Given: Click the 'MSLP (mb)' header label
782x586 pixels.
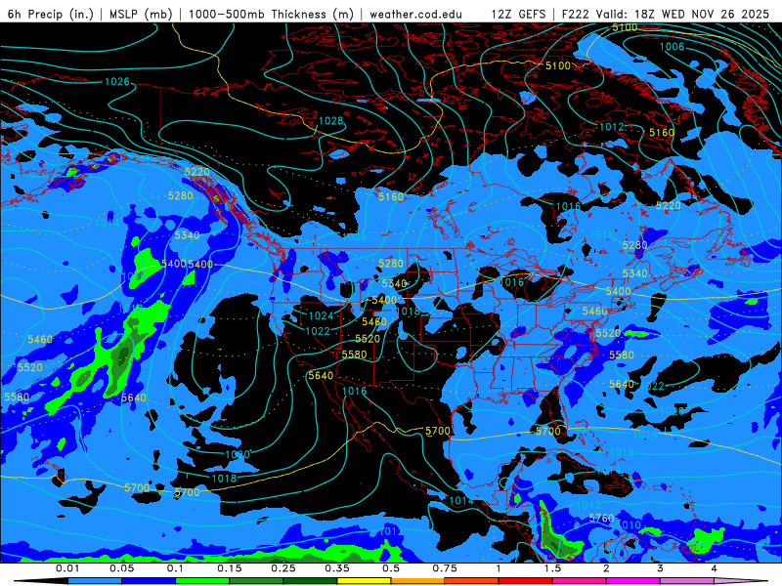Looking at the screenshot, I should (x=141, y=14).
